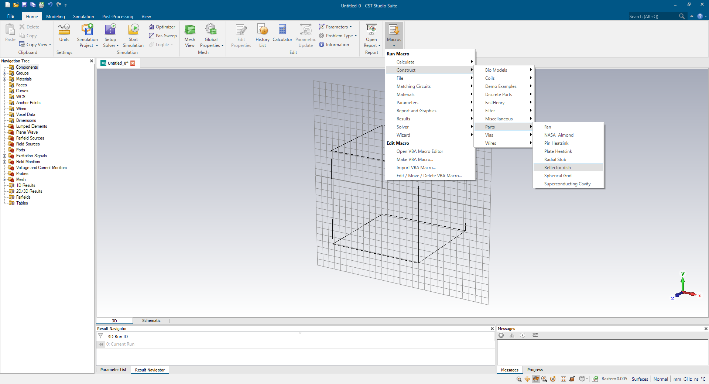Toggle error messages filter in Messages panel

(x=501, y=335)
